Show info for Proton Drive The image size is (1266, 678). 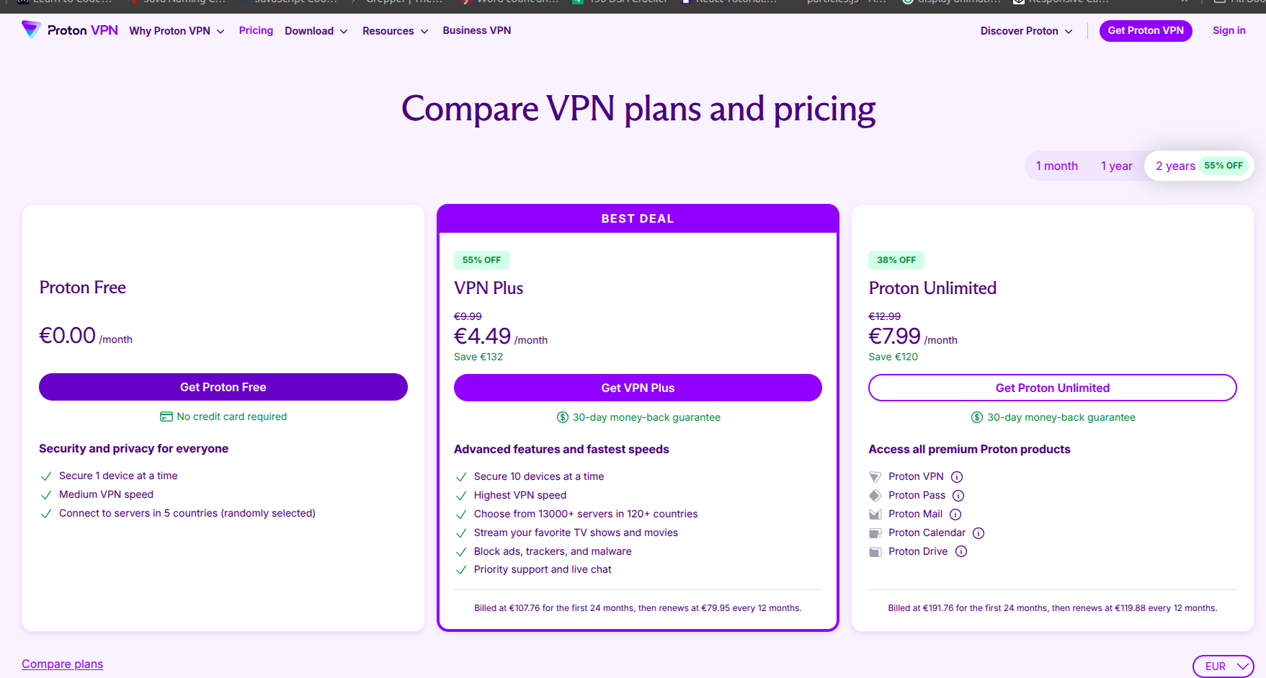click(961, 552)
